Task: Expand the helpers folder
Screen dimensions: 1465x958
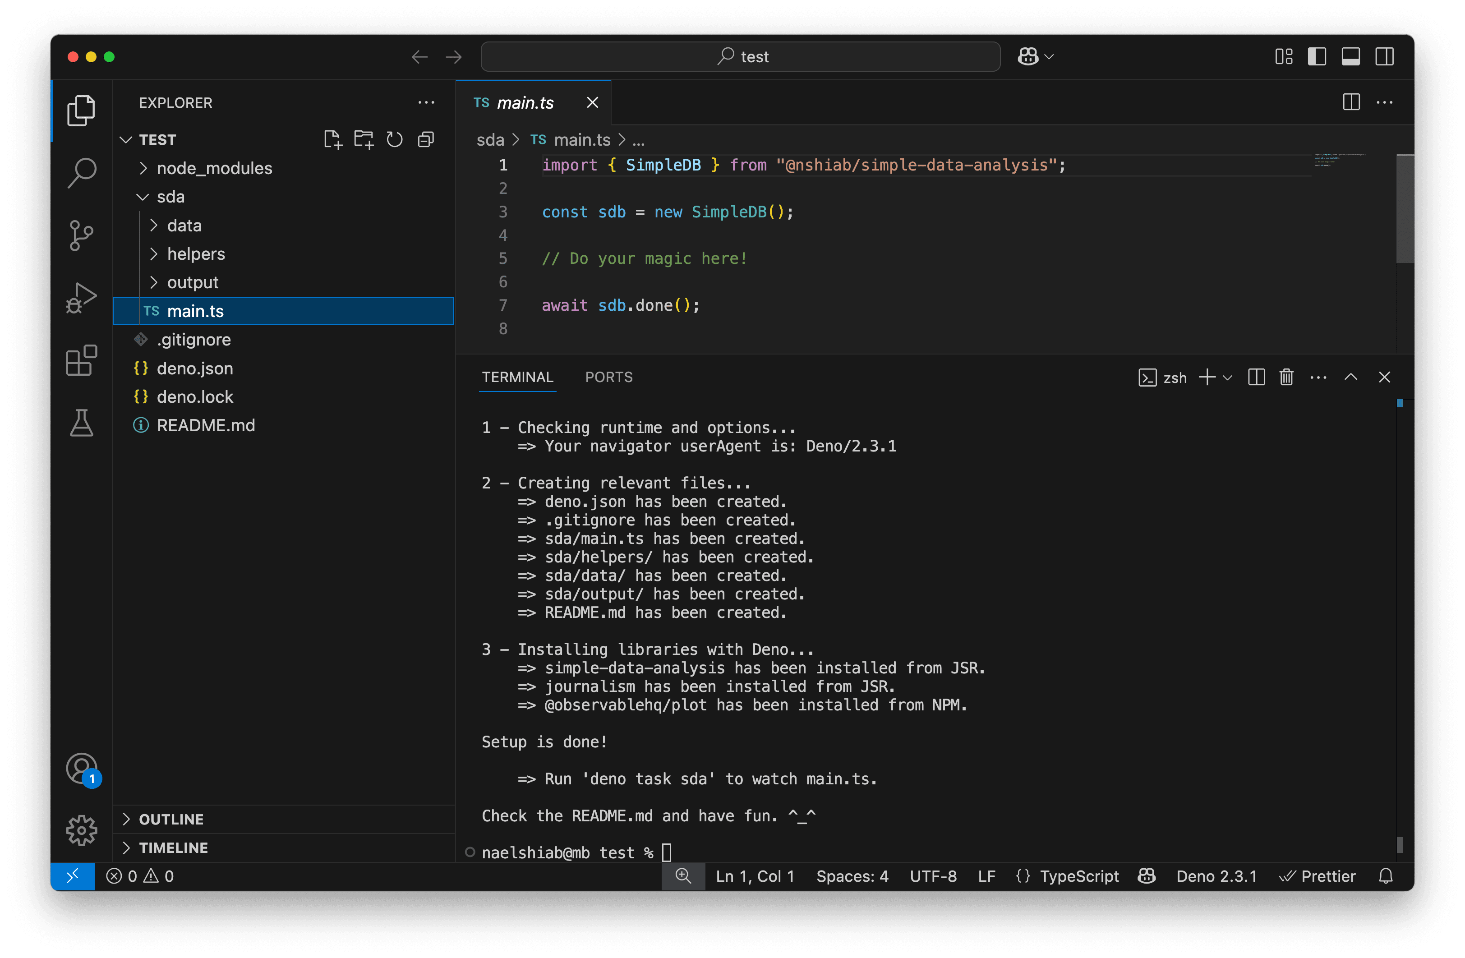Action: pos(284,253)
